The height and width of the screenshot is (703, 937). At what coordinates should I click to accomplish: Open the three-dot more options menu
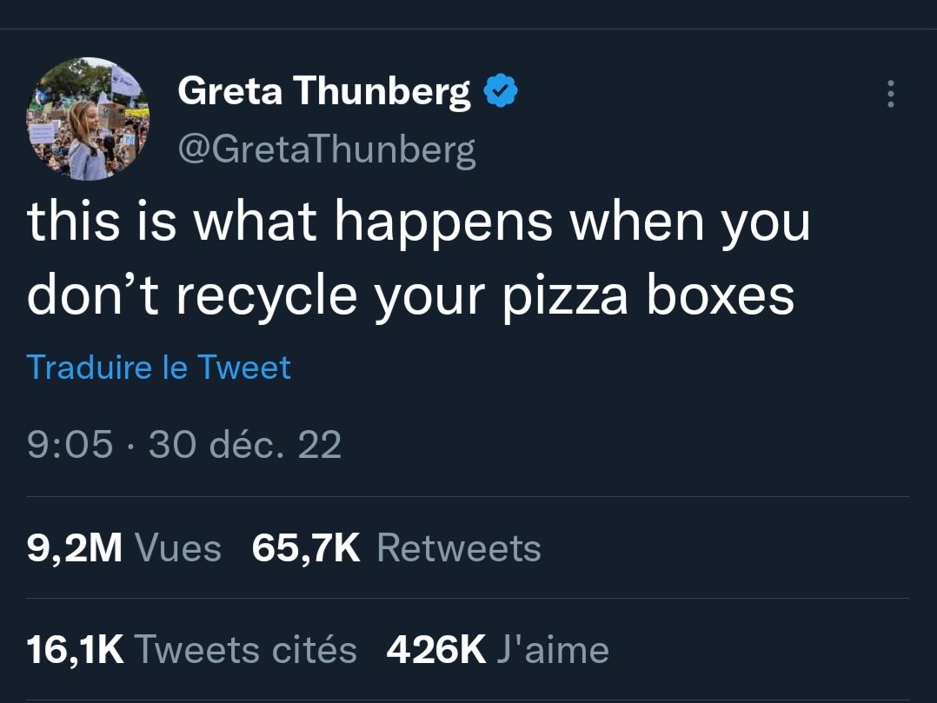click(x=889, y=94)
